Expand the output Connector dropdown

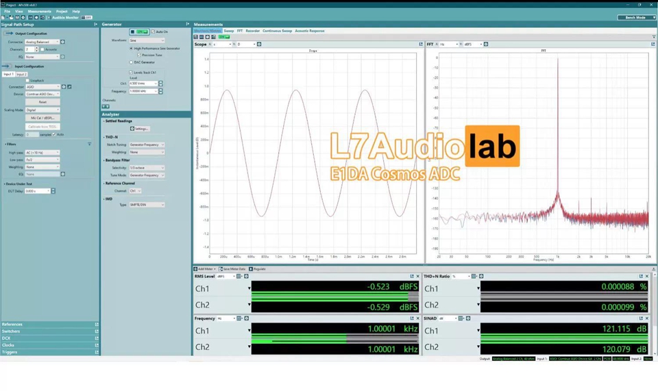pos(42,42)
